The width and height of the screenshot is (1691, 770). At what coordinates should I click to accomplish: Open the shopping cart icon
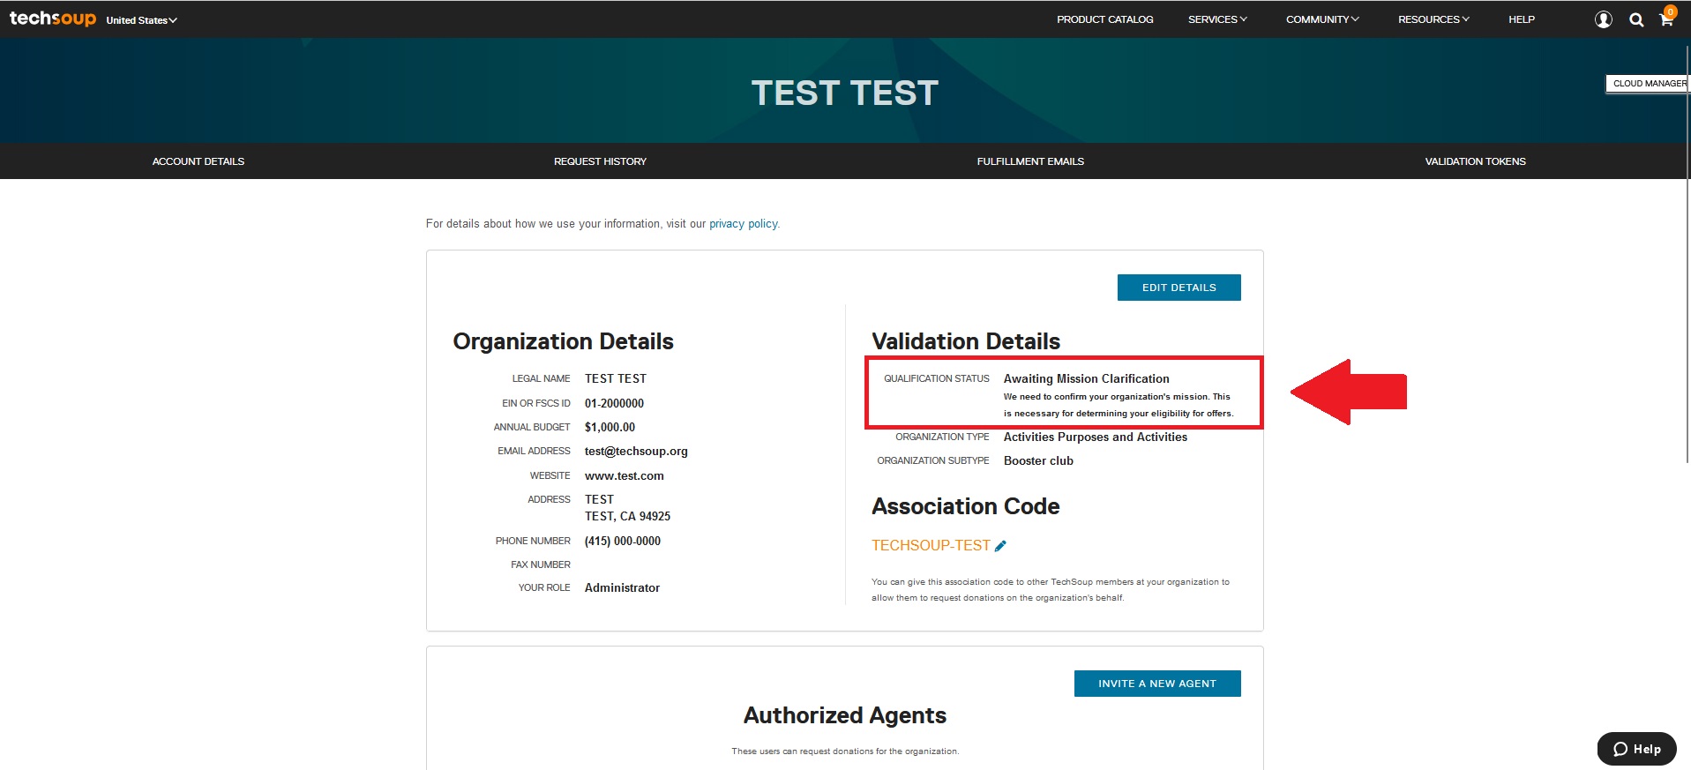(x=1666, y=19)
